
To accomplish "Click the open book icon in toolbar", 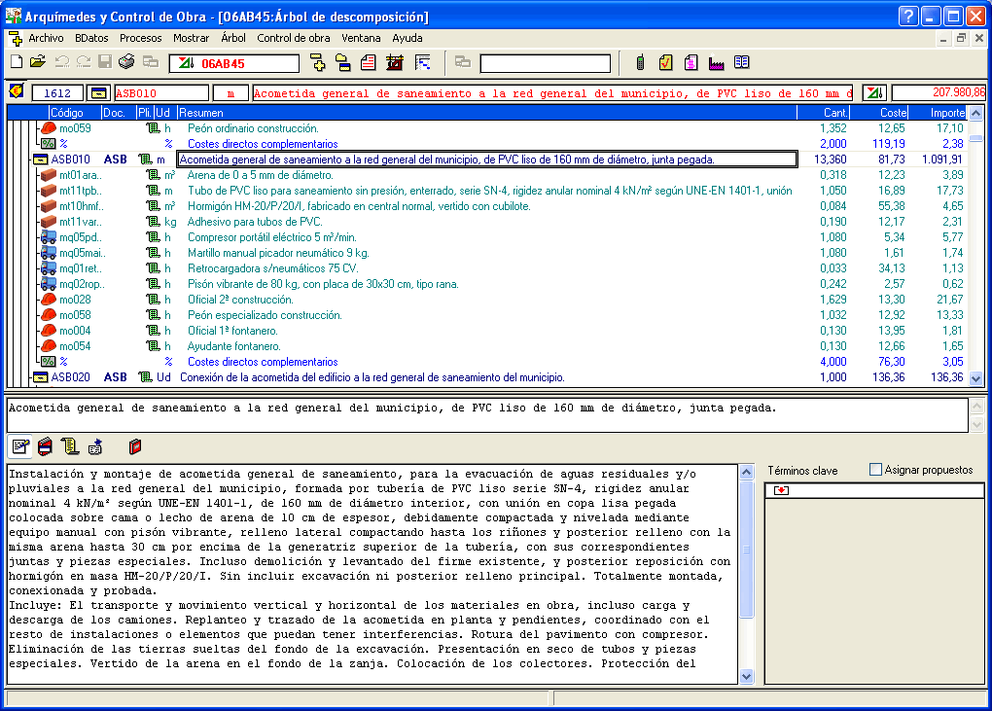I will 741,62.
